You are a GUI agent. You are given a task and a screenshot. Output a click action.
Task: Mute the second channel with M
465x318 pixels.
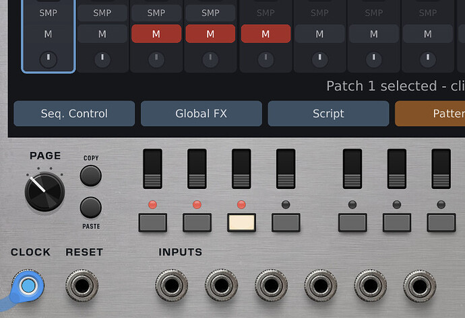[102, 34]
